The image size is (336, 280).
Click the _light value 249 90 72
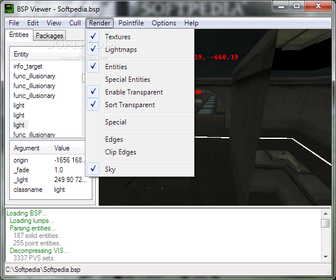pos(70,180)
